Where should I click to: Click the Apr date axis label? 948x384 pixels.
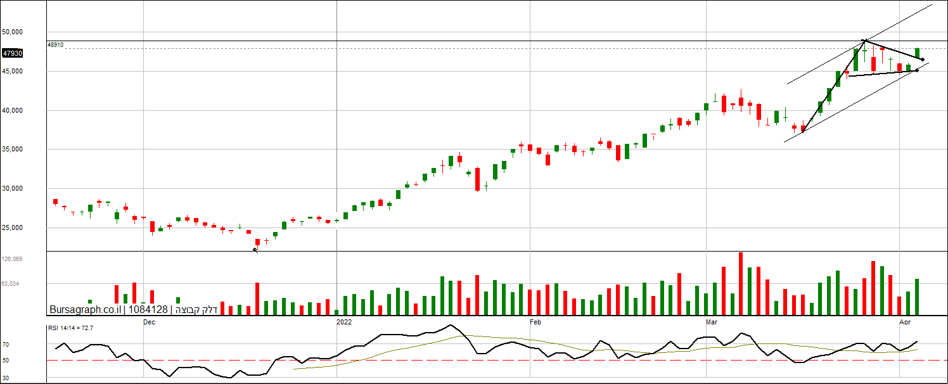[x=906, y=323]
